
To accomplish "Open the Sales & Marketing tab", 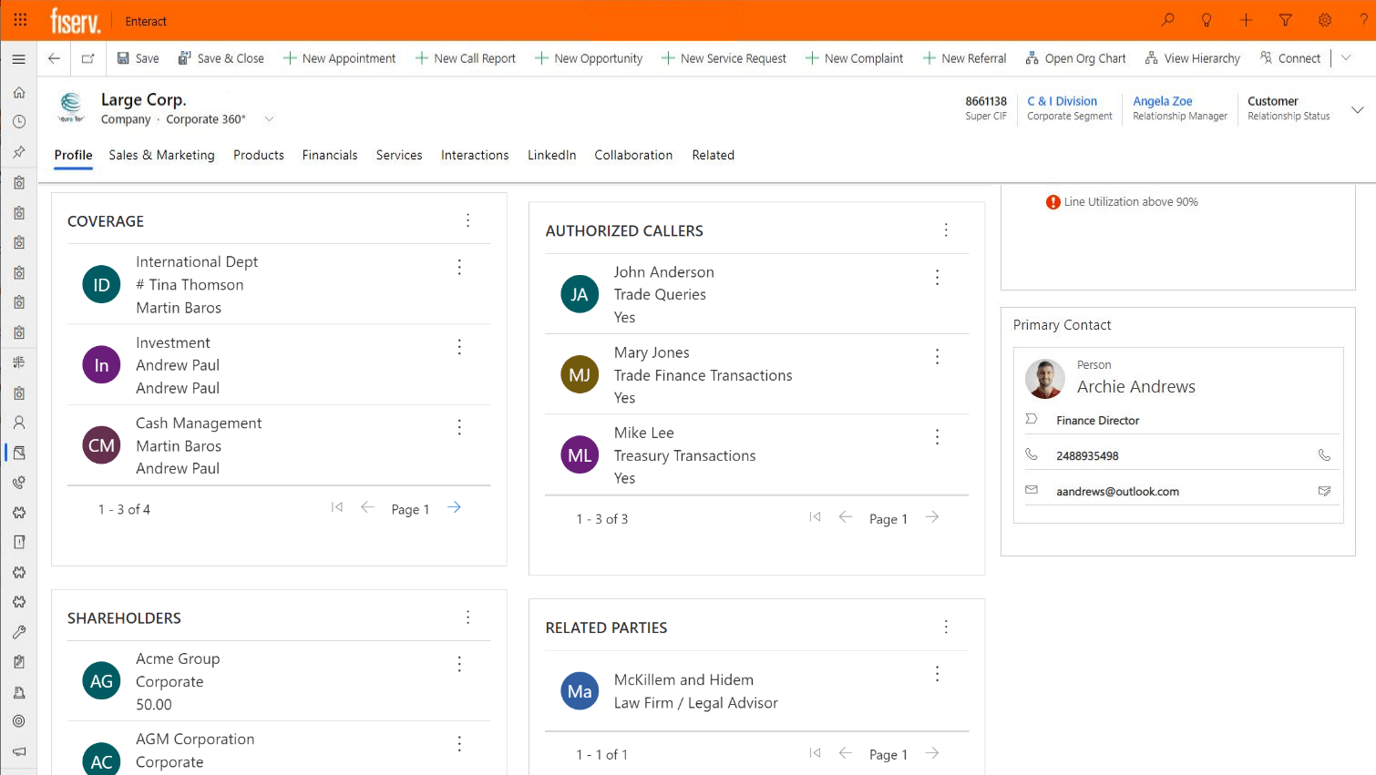I will point(161,155).
